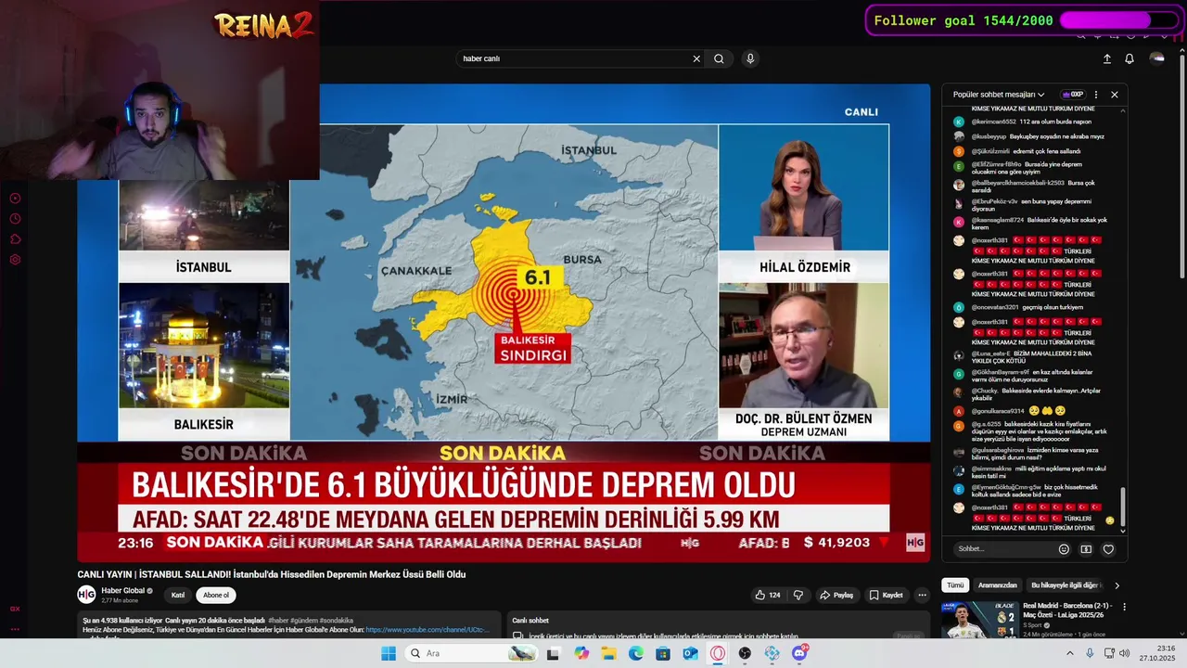Open Task View on the taskbar
This screenshot has width=1187, height=668.
554,653
